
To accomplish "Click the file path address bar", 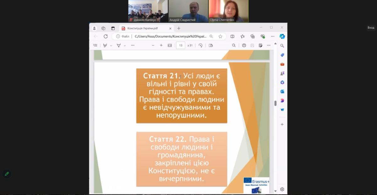I will [171, 36].
